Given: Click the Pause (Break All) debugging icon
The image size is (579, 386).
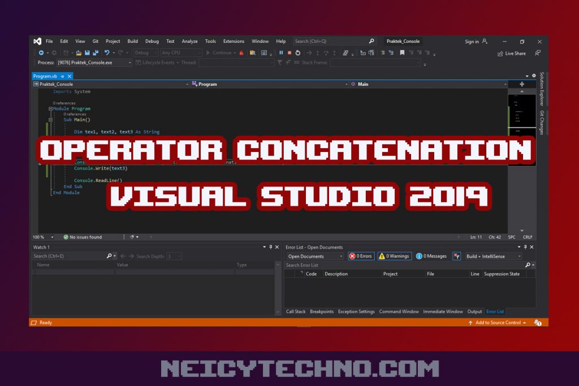Looking at the screenshot, I should click(x=281, y=53).
